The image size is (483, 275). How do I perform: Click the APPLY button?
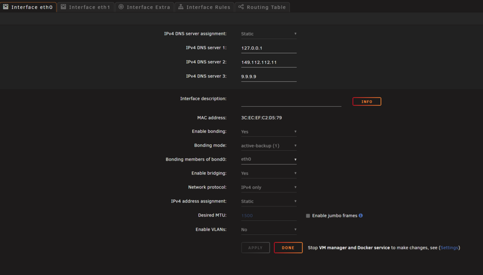[x=256, y=247]
